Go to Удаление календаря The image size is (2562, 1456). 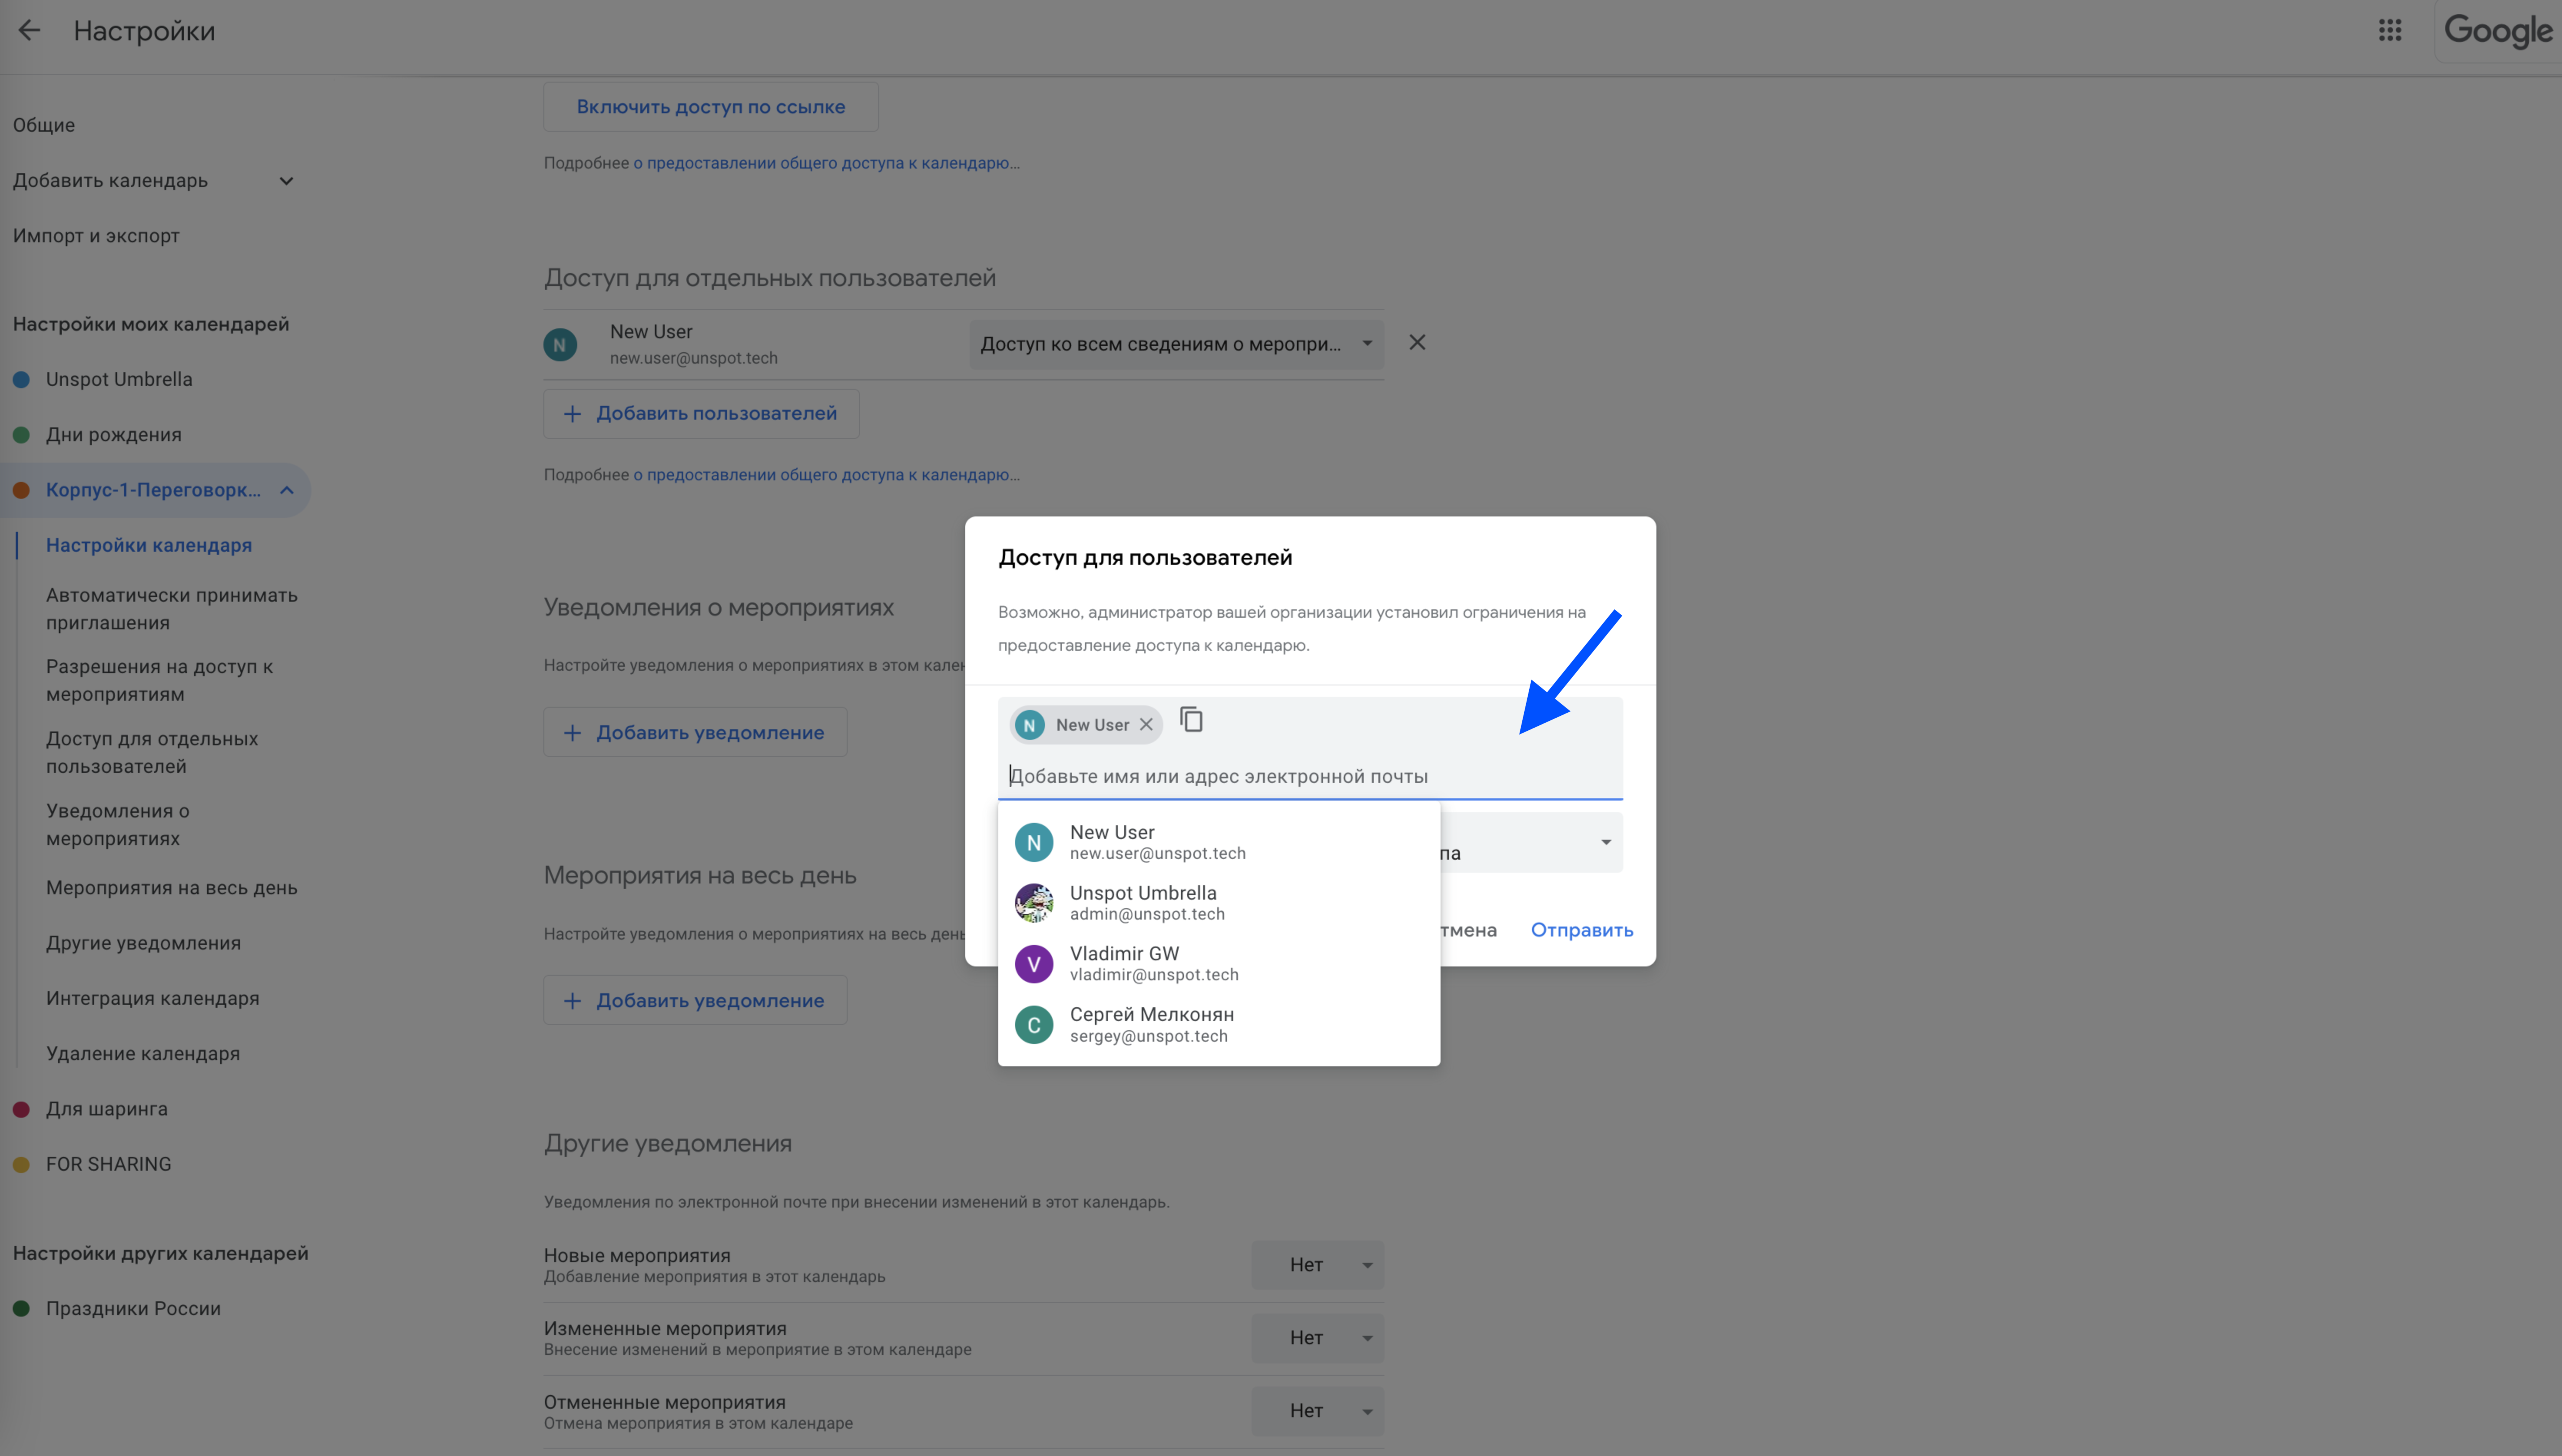tap(143, 1054)
